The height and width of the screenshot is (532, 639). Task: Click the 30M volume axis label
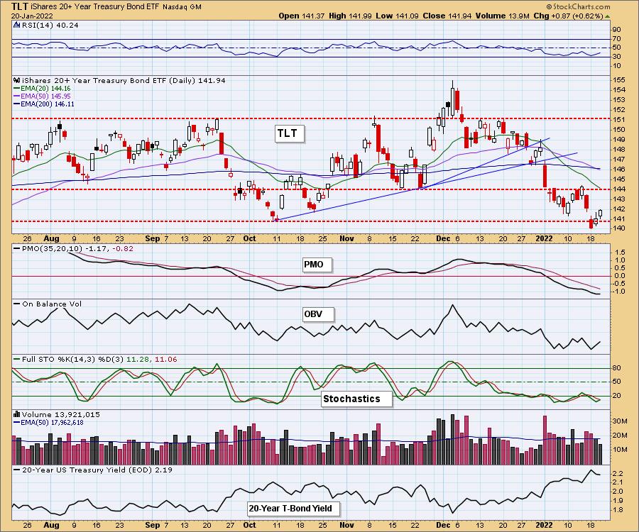pos(620,421)
